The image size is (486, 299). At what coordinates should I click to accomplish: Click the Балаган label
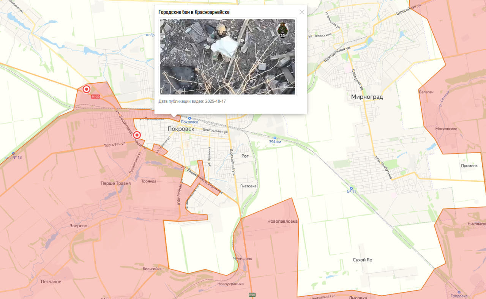426,92
